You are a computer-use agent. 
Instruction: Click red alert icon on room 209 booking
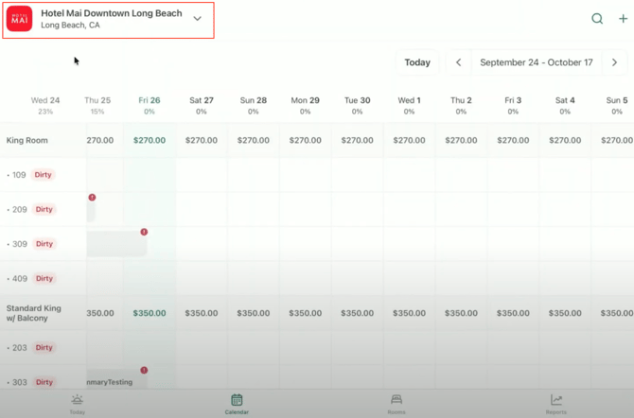[92, 198]
